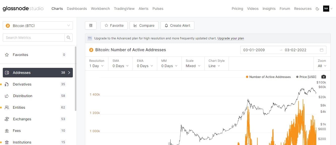Open the Workbench menu item
This screenshot has width=336, height=145.
(100, 9)
